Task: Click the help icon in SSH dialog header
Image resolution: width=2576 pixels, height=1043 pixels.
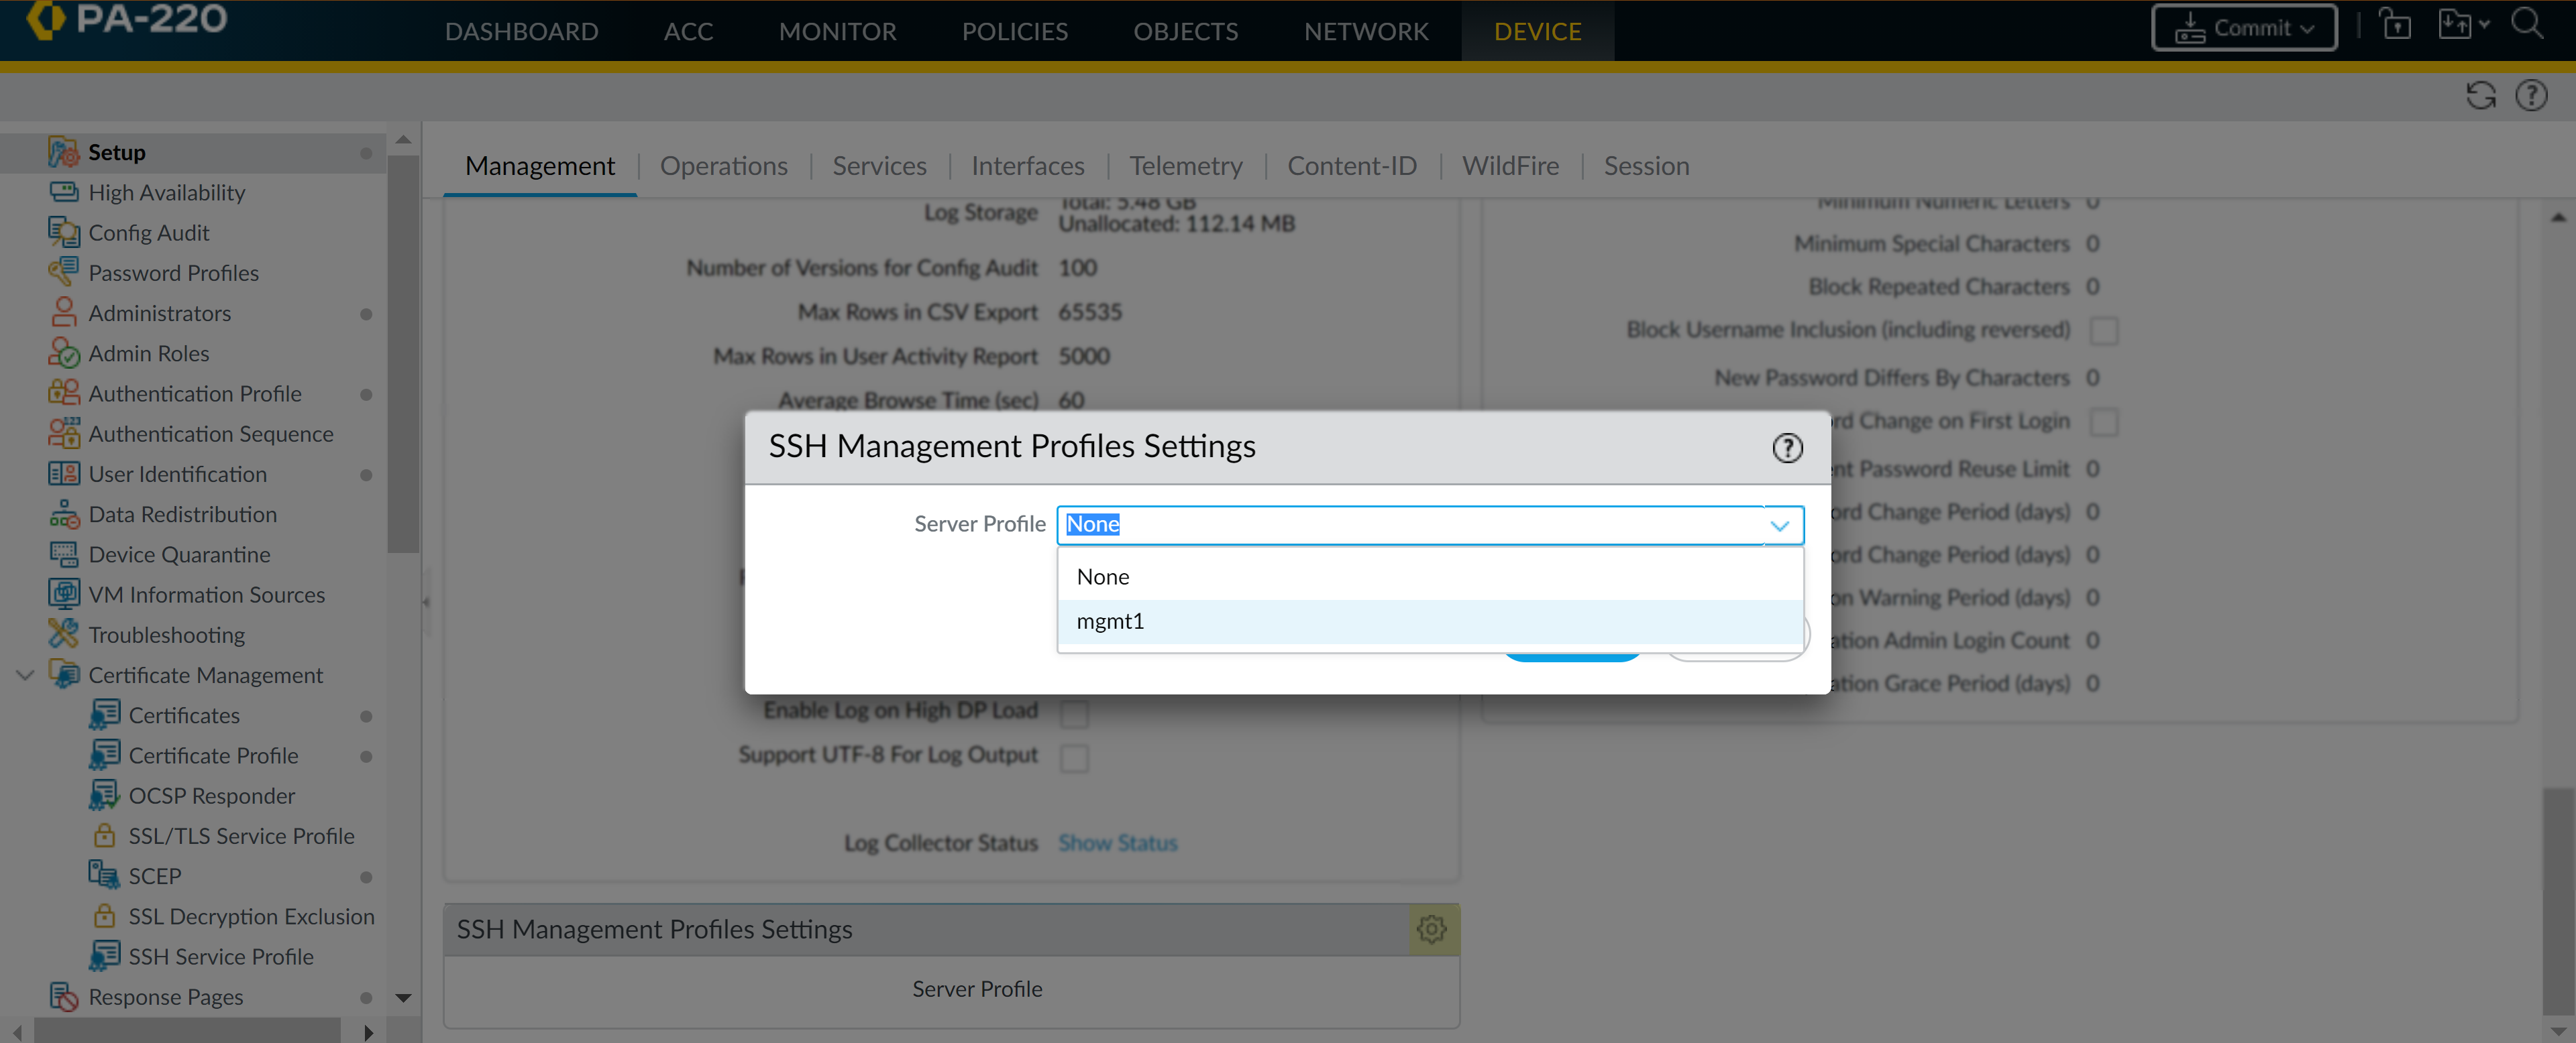Action: 1787,448
